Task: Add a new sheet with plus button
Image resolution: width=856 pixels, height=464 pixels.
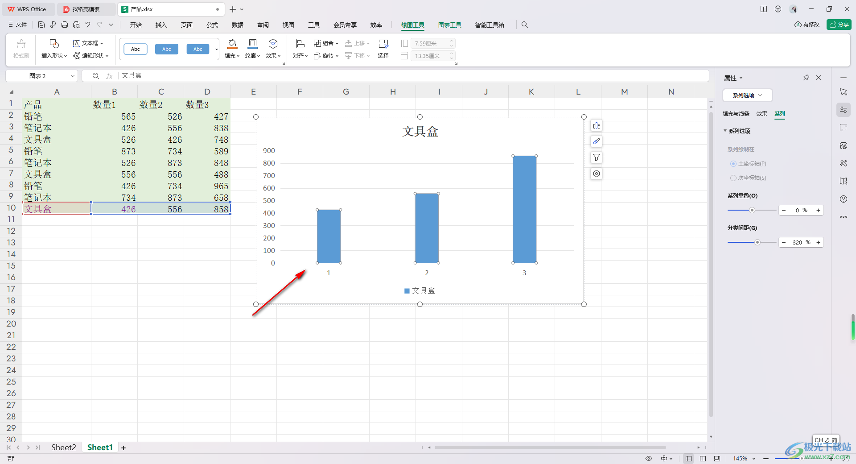Action: [x=123, y=448]
